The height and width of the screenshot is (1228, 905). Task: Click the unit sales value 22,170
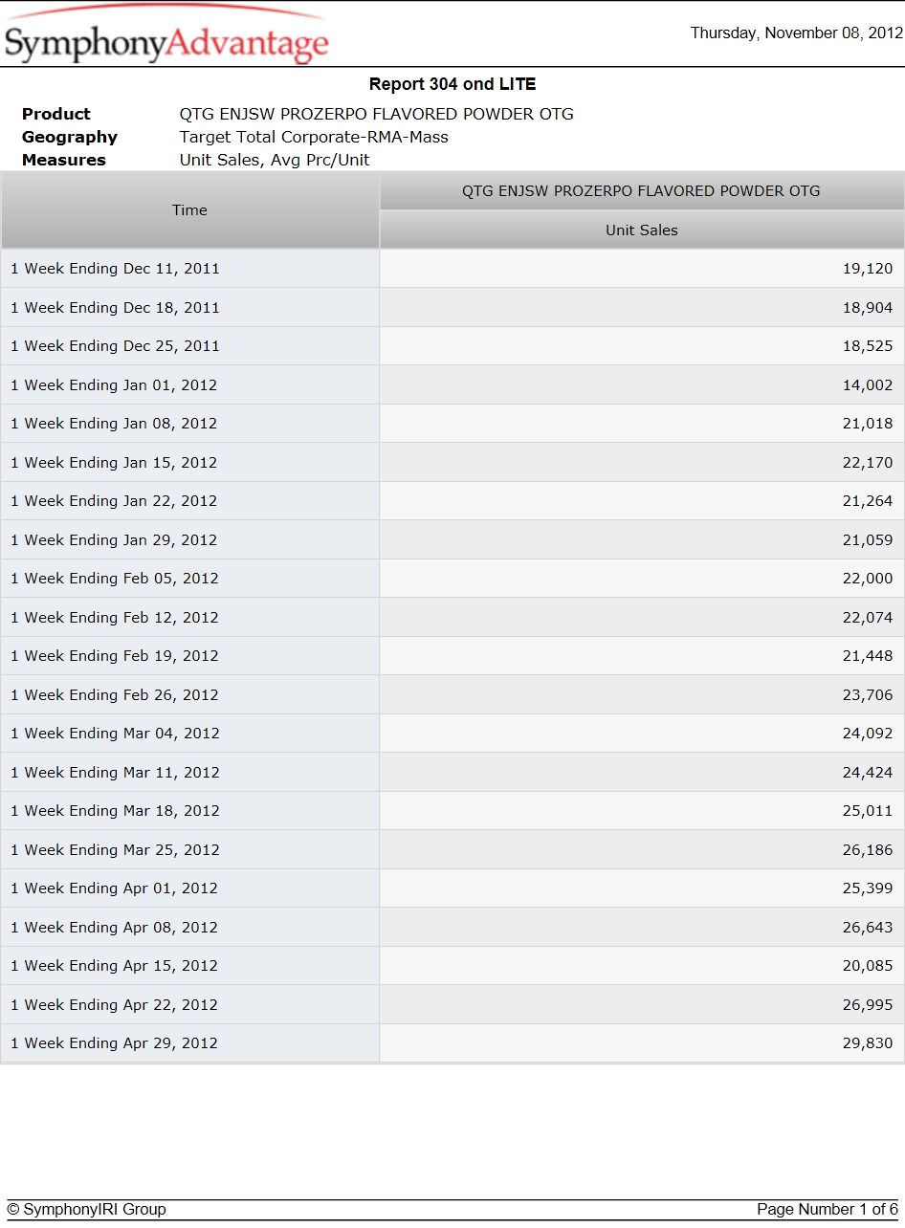868,463
